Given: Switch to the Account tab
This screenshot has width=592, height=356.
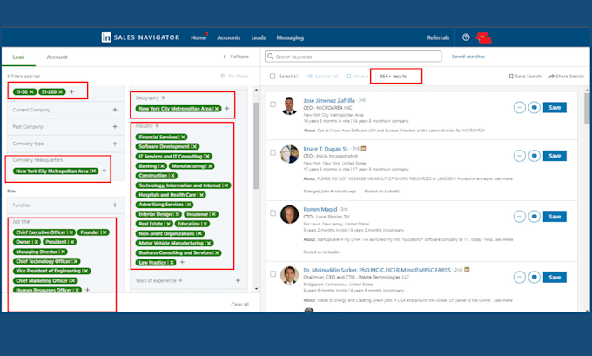Looking at the screenshot, I should tap(57, 57).
